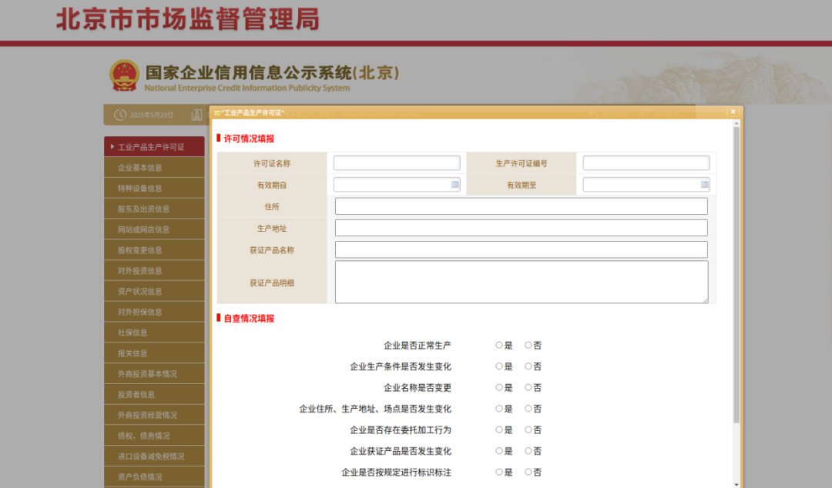Focus the 住所 text field

[x=521, y=206]
